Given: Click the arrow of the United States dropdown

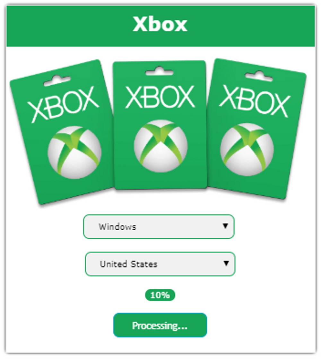Looking at the screenshot, I should coord(226,263).
